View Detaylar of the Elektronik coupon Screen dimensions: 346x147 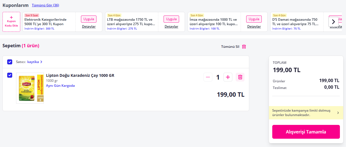89,27
